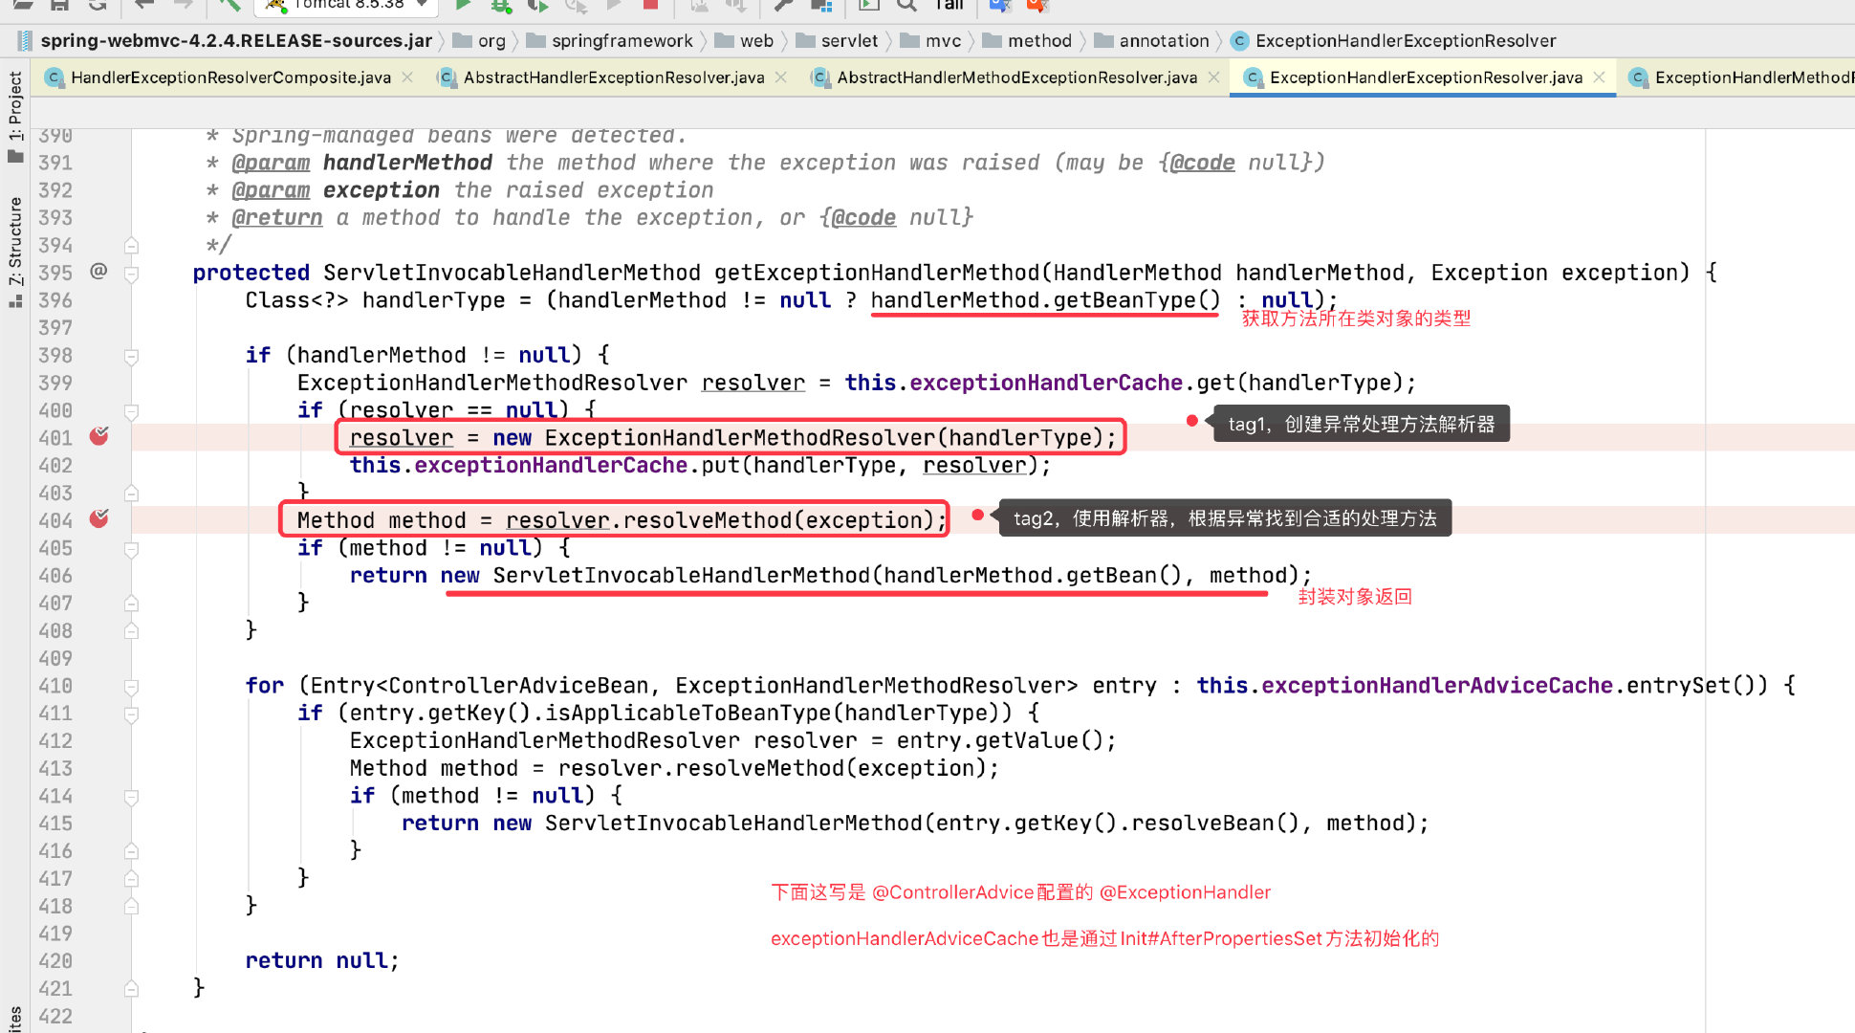Image resolution: width=1855 pixels, height=1033 pixels.
Task: Click ServletInvocableHandlerMethod on line 406
Action: (x=681, y=575)
